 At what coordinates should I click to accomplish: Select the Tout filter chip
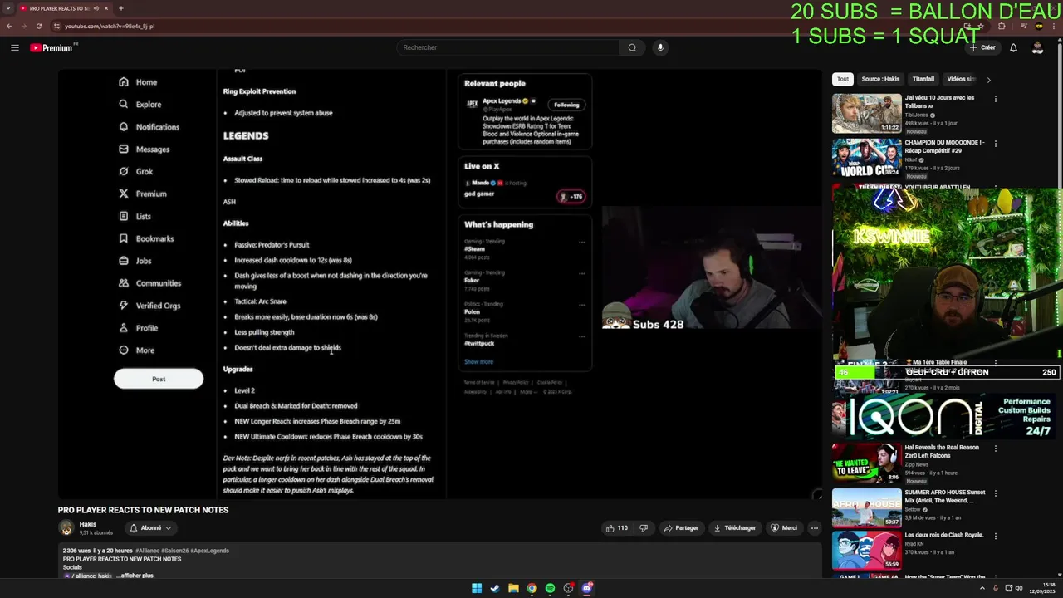[843, 79]
